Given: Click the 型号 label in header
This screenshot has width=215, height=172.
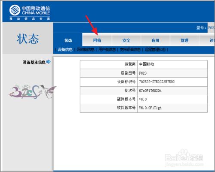Looking at the screenshot, I should point(201,27).
